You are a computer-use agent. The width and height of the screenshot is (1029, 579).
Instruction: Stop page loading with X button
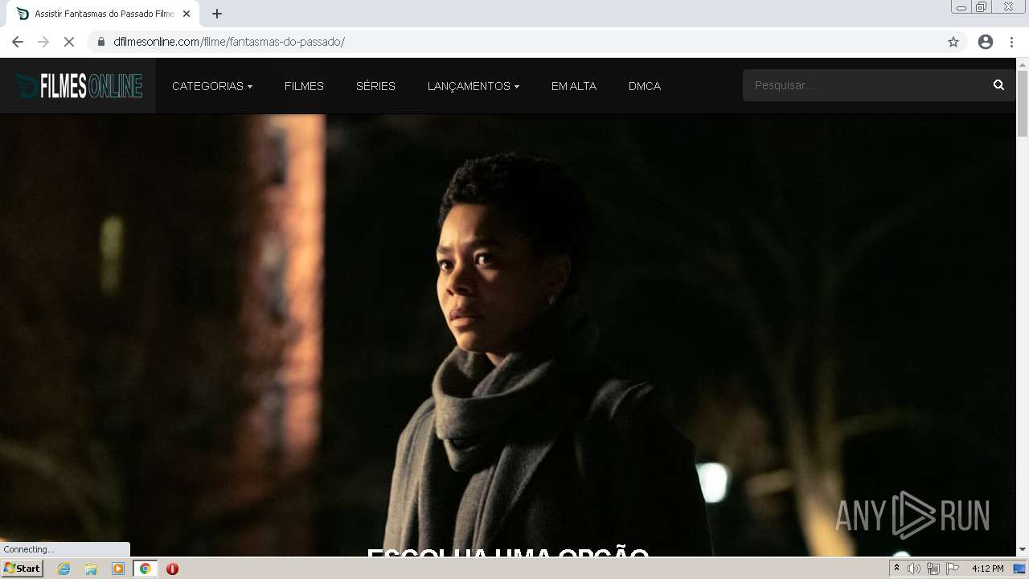(x=69, y=42)
